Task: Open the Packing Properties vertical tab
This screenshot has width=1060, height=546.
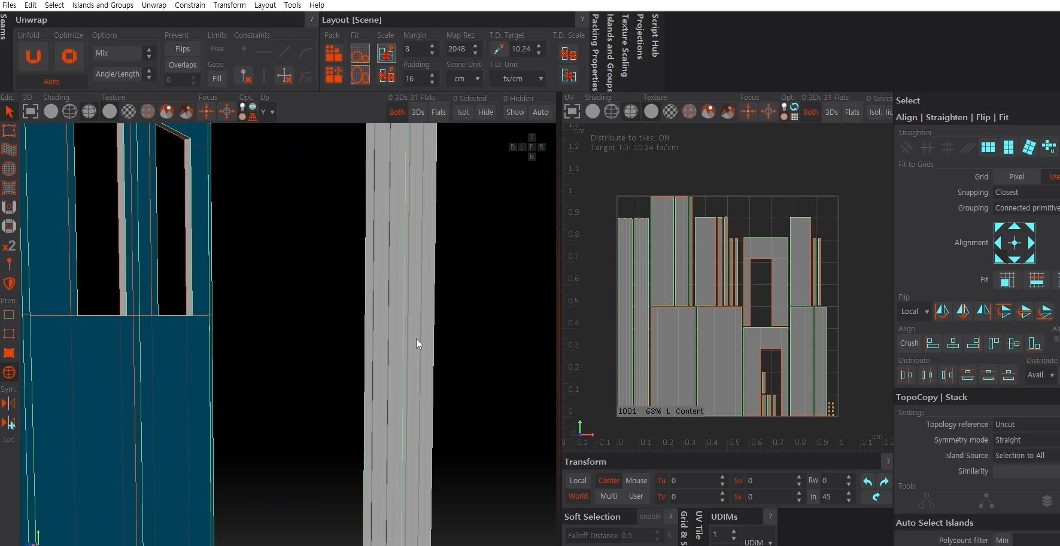Action: tap(595, 53)
